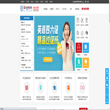Screen dimensions: 110x110
Task: Open the download-arrow tray icon tile
Action: [x=82, y=35]
